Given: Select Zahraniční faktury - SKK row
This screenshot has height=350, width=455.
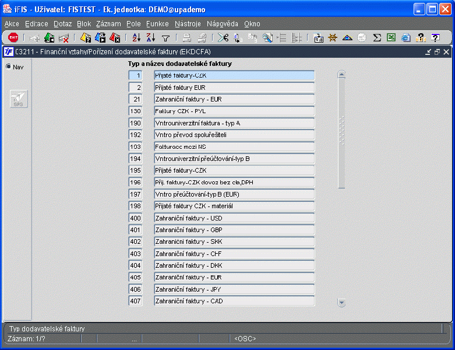Looking at the screenshot, I should pyautogui.click(x=234, y=242).
